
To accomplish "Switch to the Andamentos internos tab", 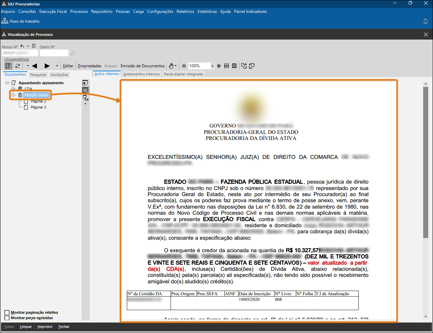I will (x=141, y=74).
